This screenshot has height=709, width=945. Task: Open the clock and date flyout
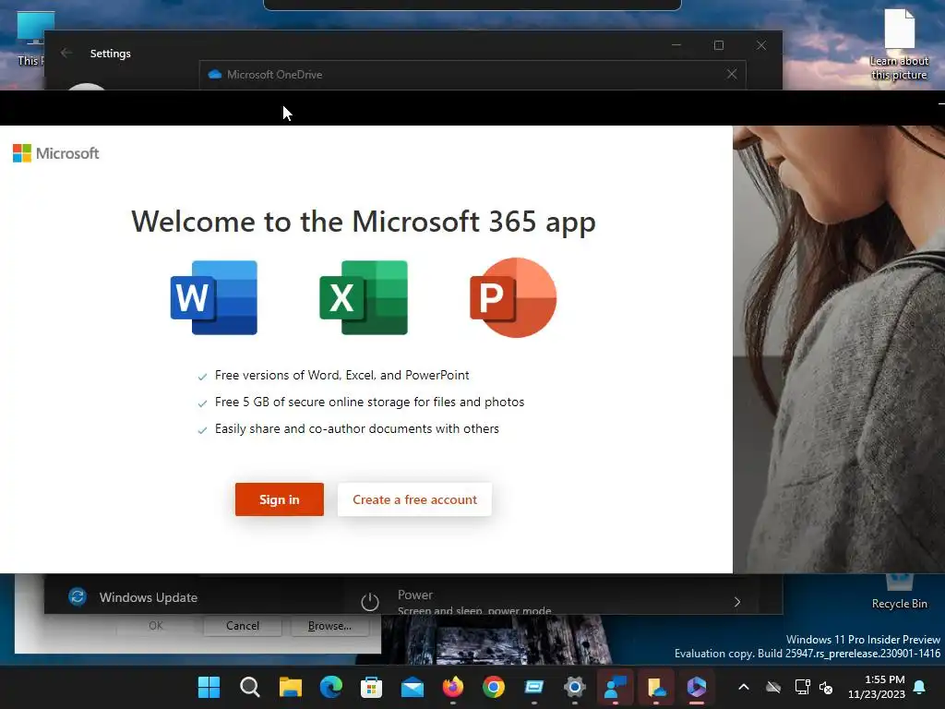877,687
